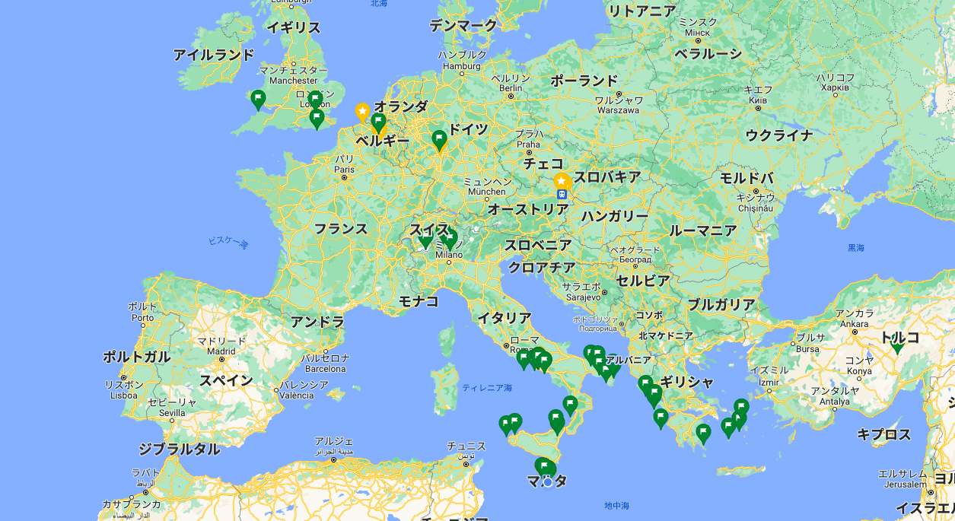Click the キプロス country label
This screenshot has width=955, height=521.
point(884,435)
